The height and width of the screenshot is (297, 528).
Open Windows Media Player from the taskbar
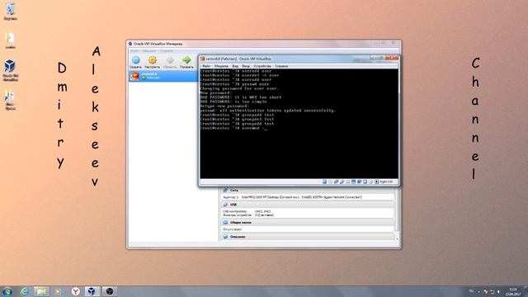[58, 291]
